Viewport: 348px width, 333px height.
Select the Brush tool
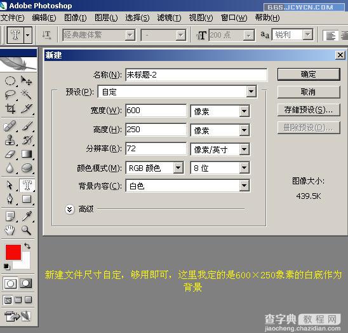tap(27, 126)
